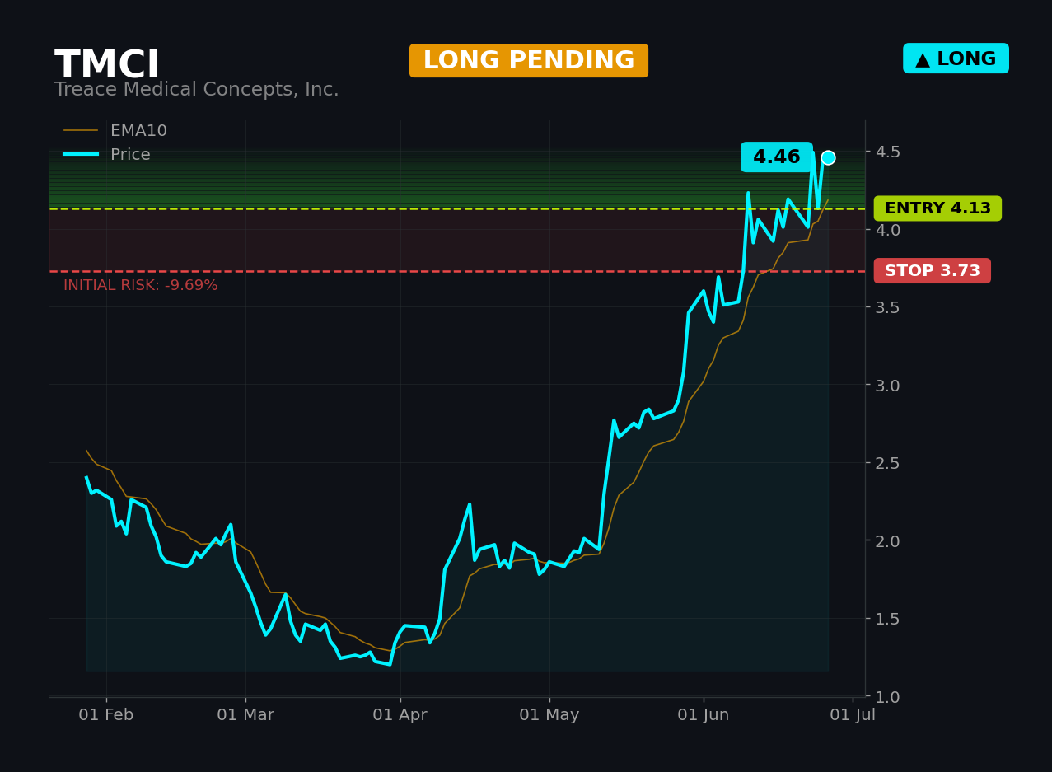Click the TMCI ticker title
Viewport: 1052px width, 772px height.
pos(106,66)
